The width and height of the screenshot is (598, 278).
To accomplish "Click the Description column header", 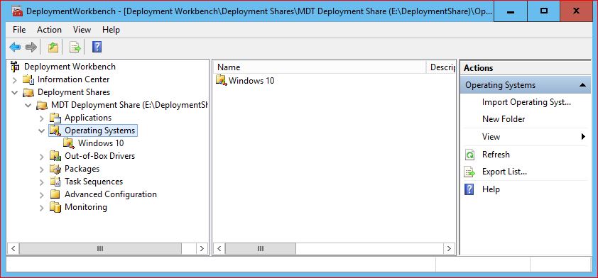I will pos(441,67).
